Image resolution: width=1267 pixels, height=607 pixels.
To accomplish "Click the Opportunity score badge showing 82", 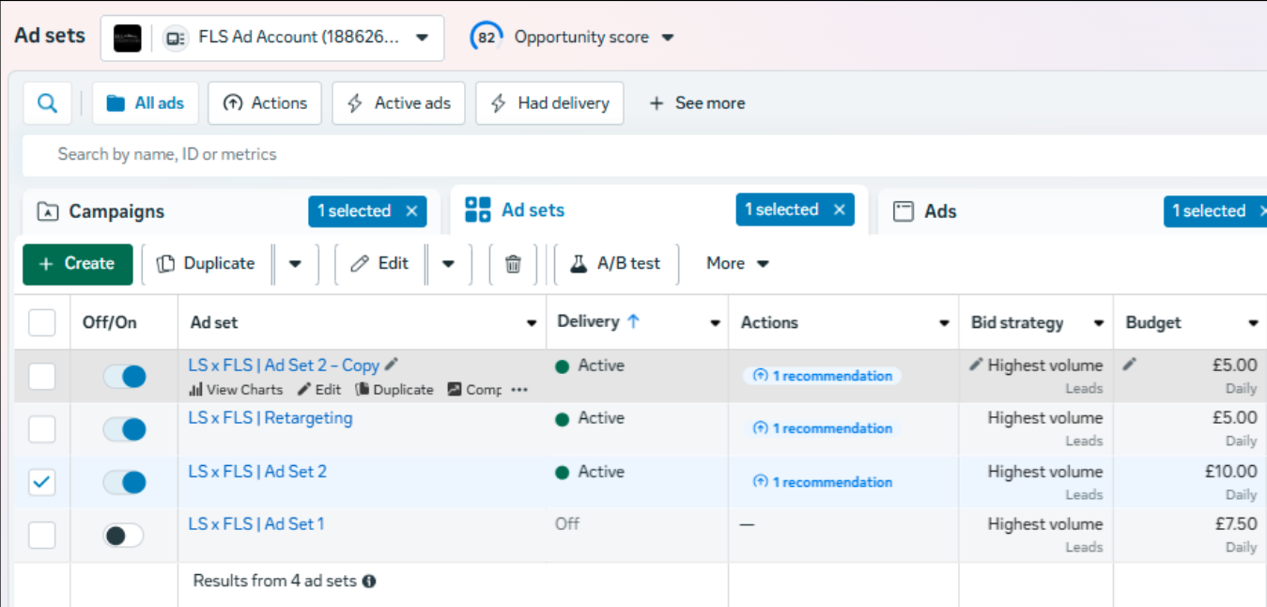I will click(486, 37).
